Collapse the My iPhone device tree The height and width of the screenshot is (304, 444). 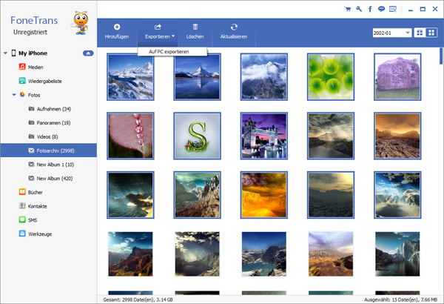5,53
